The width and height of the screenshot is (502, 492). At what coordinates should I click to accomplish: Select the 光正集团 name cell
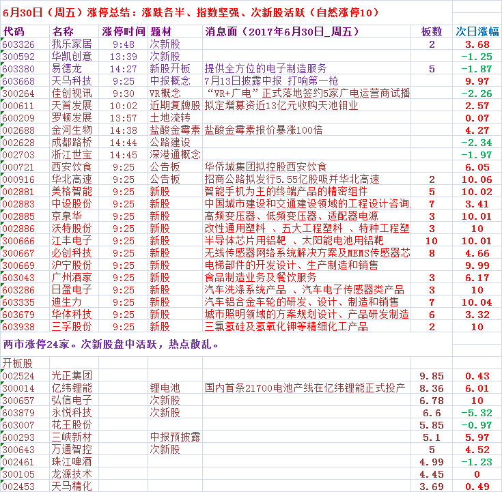coord(74,375)
